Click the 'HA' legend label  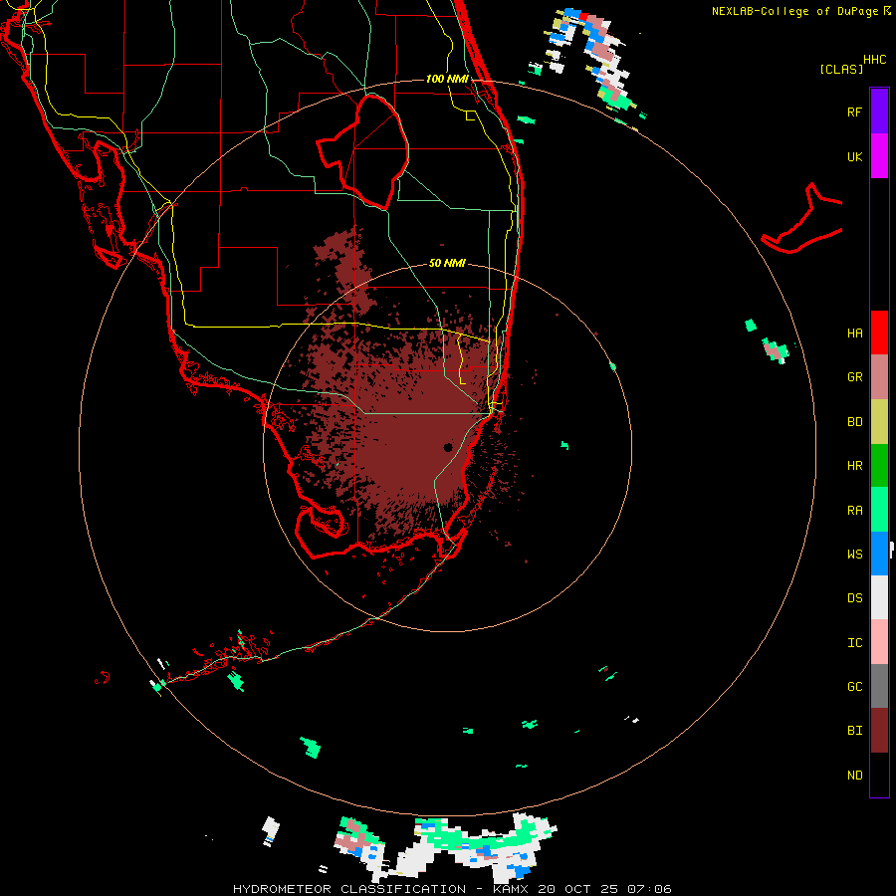click(x=854, y=334)
